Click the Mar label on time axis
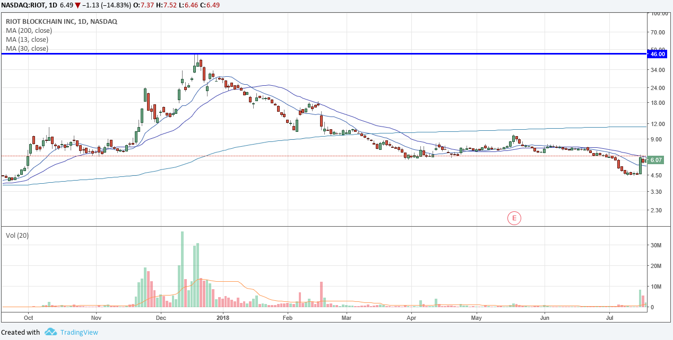Screen dimensions: 673x340 347,318
